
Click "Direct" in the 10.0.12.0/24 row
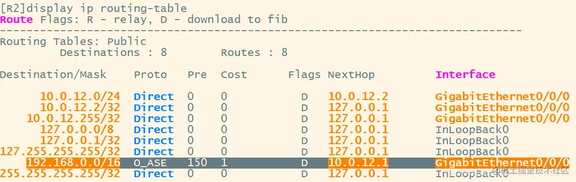click(x=154, y=97)
